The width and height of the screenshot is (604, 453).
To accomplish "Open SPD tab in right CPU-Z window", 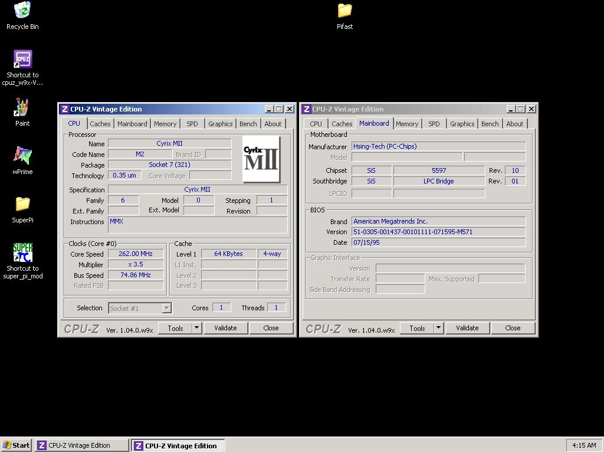I will pos(434,124).
